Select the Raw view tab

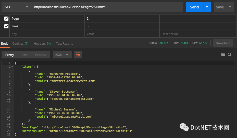point(24,55)
